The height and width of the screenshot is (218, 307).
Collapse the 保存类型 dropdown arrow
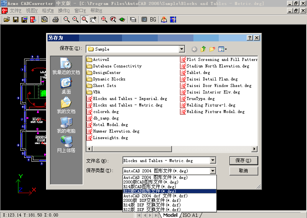coord(213,171)
